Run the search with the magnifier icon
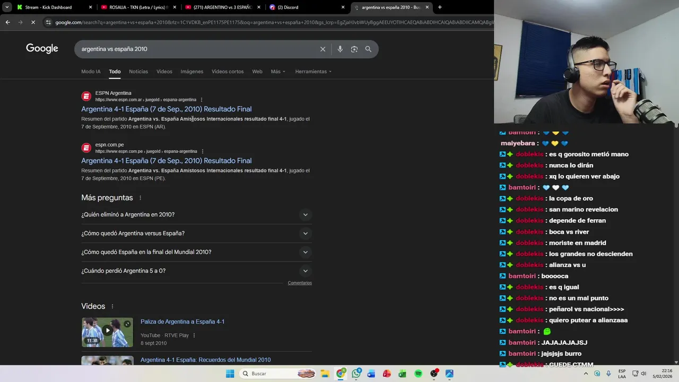The height and width of the screenshot is (382, 679). pyautogui.click(x=368, y=49)
